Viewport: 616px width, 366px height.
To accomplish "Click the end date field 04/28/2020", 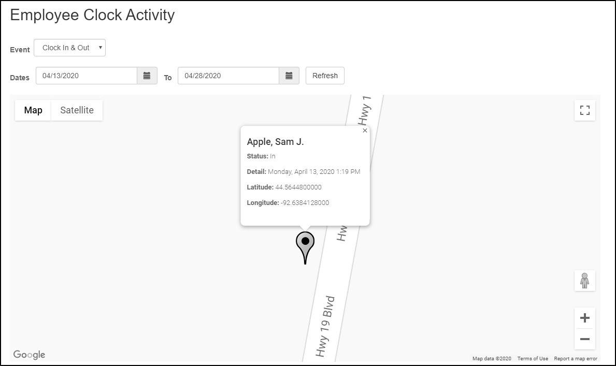I will tap(228, 76).
